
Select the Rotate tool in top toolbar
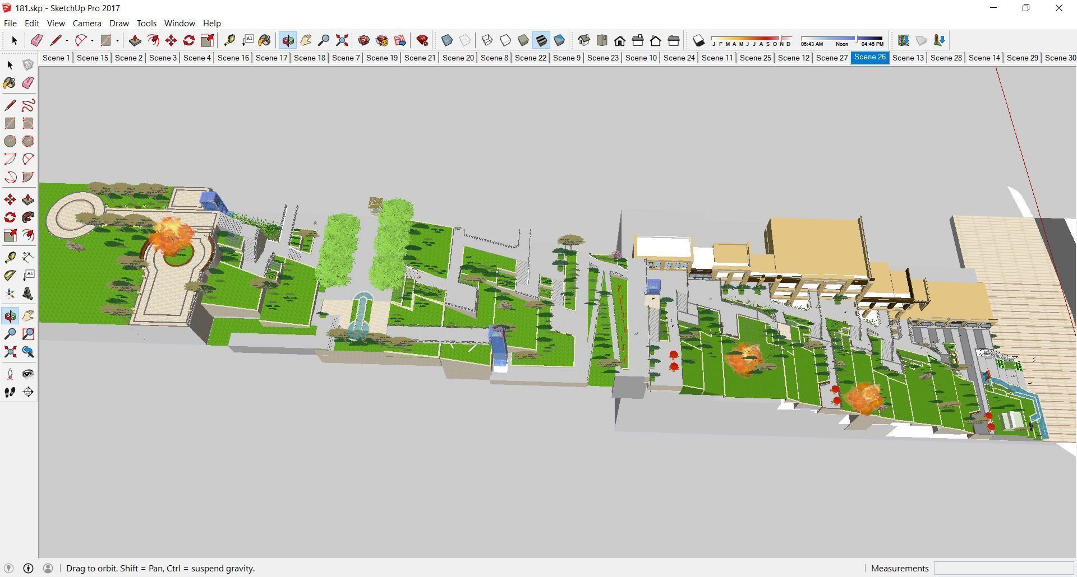pos(189,40)
